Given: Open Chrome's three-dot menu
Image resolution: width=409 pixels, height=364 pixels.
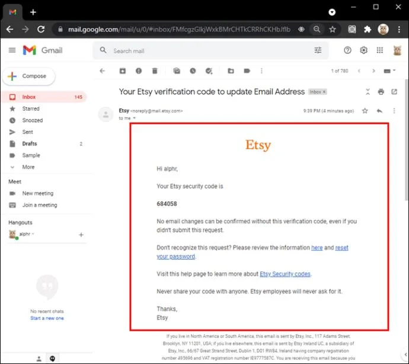Looking at the screenshot, I should (x=399, y=30).
